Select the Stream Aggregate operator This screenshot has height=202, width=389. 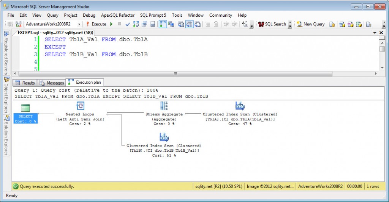(x=164, y=114)
